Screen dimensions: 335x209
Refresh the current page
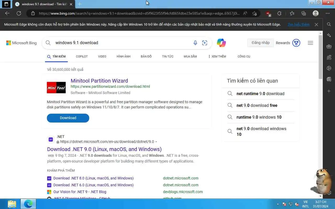click(19, 13)
